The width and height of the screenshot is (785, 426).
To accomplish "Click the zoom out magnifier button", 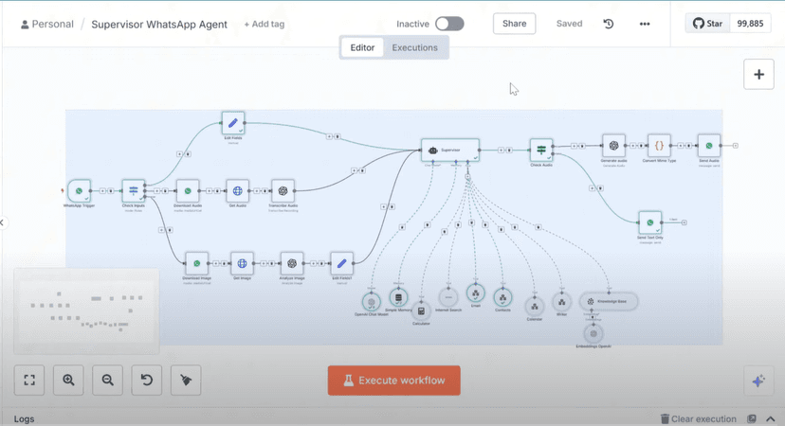I will coord(108,380).
